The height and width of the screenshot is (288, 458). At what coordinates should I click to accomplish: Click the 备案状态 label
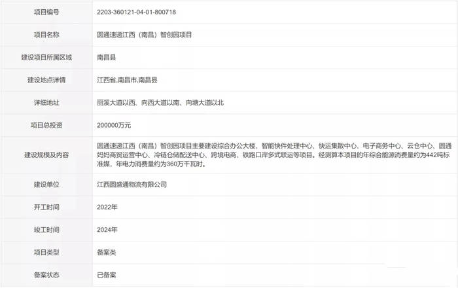pos(46,275)
